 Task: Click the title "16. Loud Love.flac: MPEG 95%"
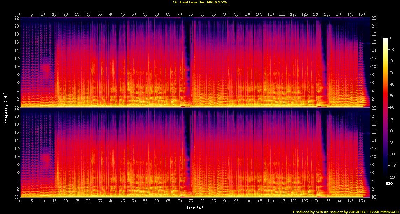(200, 2)
